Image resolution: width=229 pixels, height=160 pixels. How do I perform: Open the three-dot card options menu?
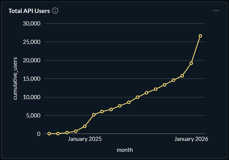click(216, 11)
